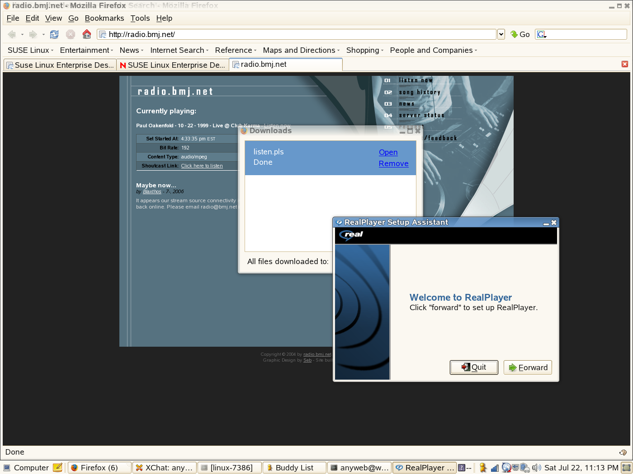Viewport: 633px width, 474px height.
Task: Open the 'server status' site menu item
Action: [x=421, y=116]
